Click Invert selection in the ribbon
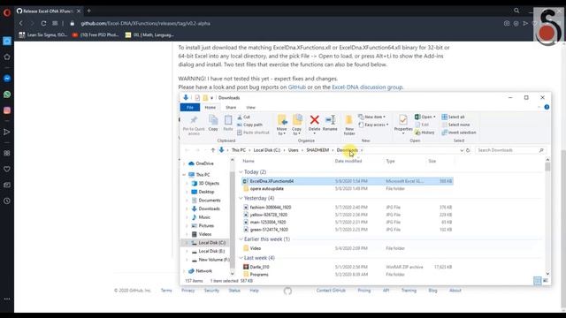This screenshot has width=566, height=318. [x=459, y=132]
